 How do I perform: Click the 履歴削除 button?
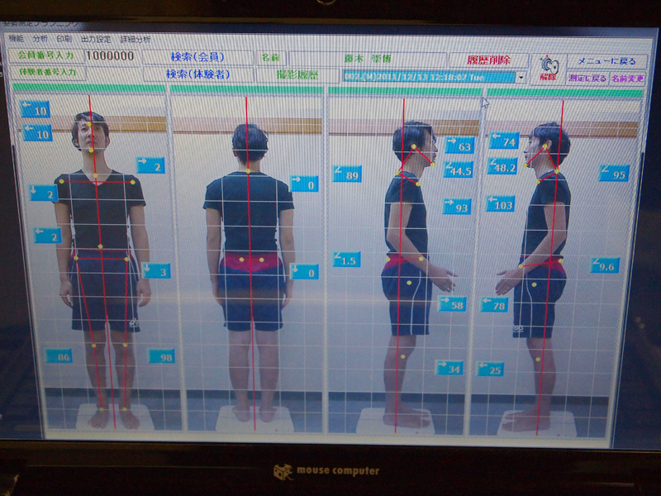(x=488, y=60)
